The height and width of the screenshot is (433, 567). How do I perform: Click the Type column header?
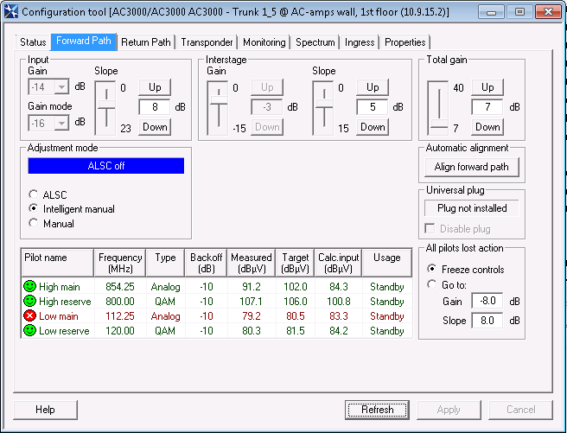[165, 263]
